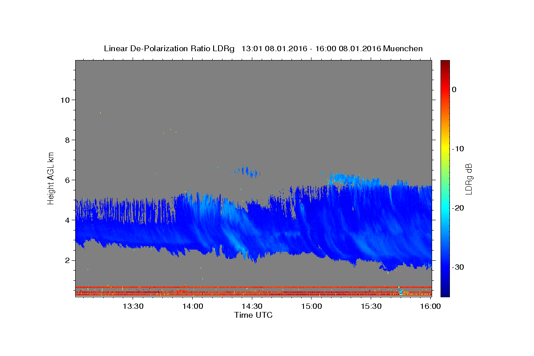
Task: Click the 14:00 time axis label
Action: pyautogui.click(x=192, y=307)
